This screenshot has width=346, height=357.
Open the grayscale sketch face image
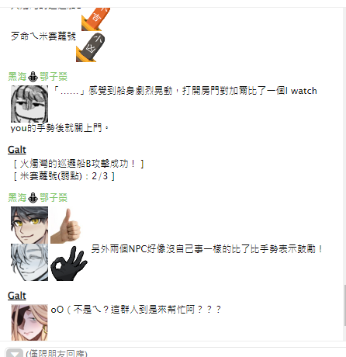29,104
